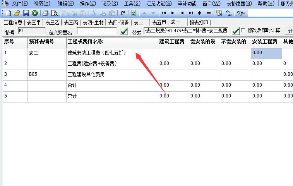
Task: Delete record with minus icon
Action: pos(209,13)
